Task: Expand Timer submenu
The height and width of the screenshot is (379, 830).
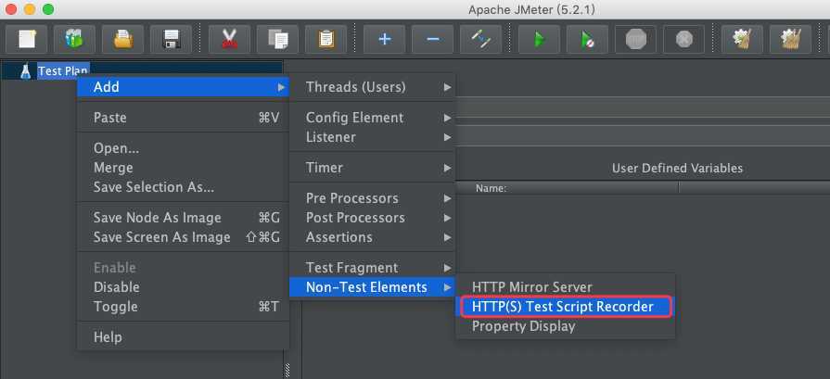Action: click(x=373, y=168)
